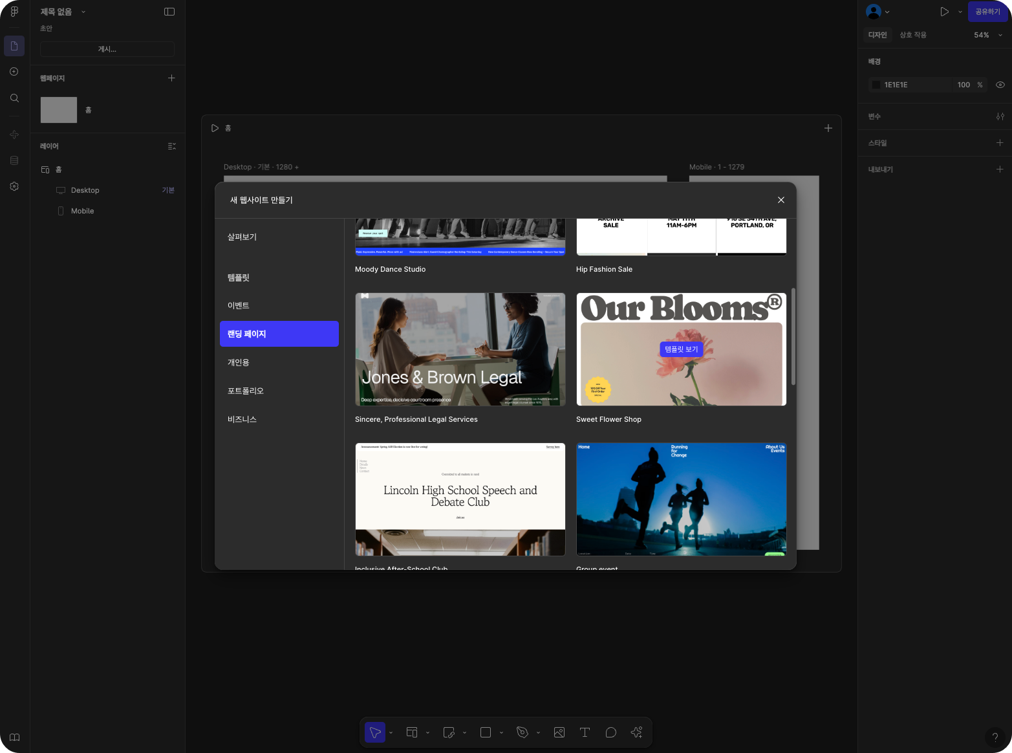Open the user avatar account dropdown
1012x753 pixels.
878,12
